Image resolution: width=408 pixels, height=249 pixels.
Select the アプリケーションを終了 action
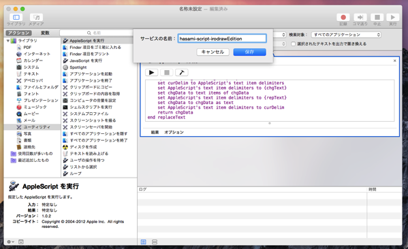coord(91,80)
